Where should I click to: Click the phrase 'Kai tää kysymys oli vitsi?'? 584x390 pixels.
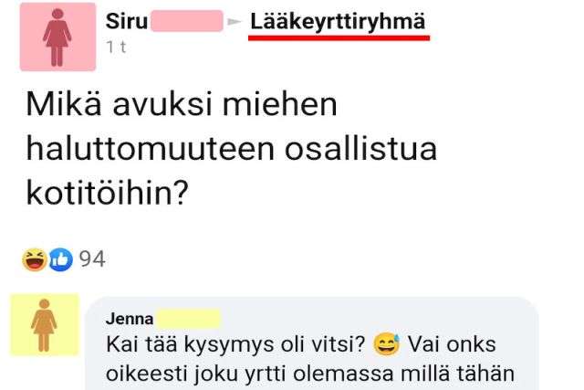235,344
